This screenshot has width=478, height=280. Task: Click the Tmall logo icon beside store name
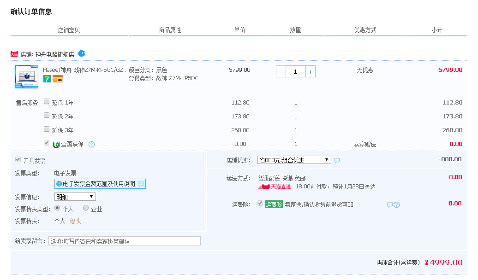[14, 54]
